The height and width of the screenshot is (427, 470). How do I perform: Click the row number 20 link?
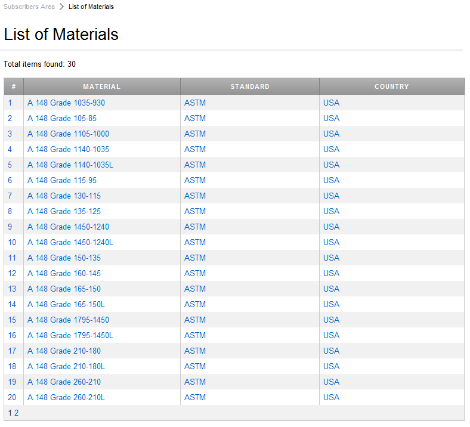point(12,397)
